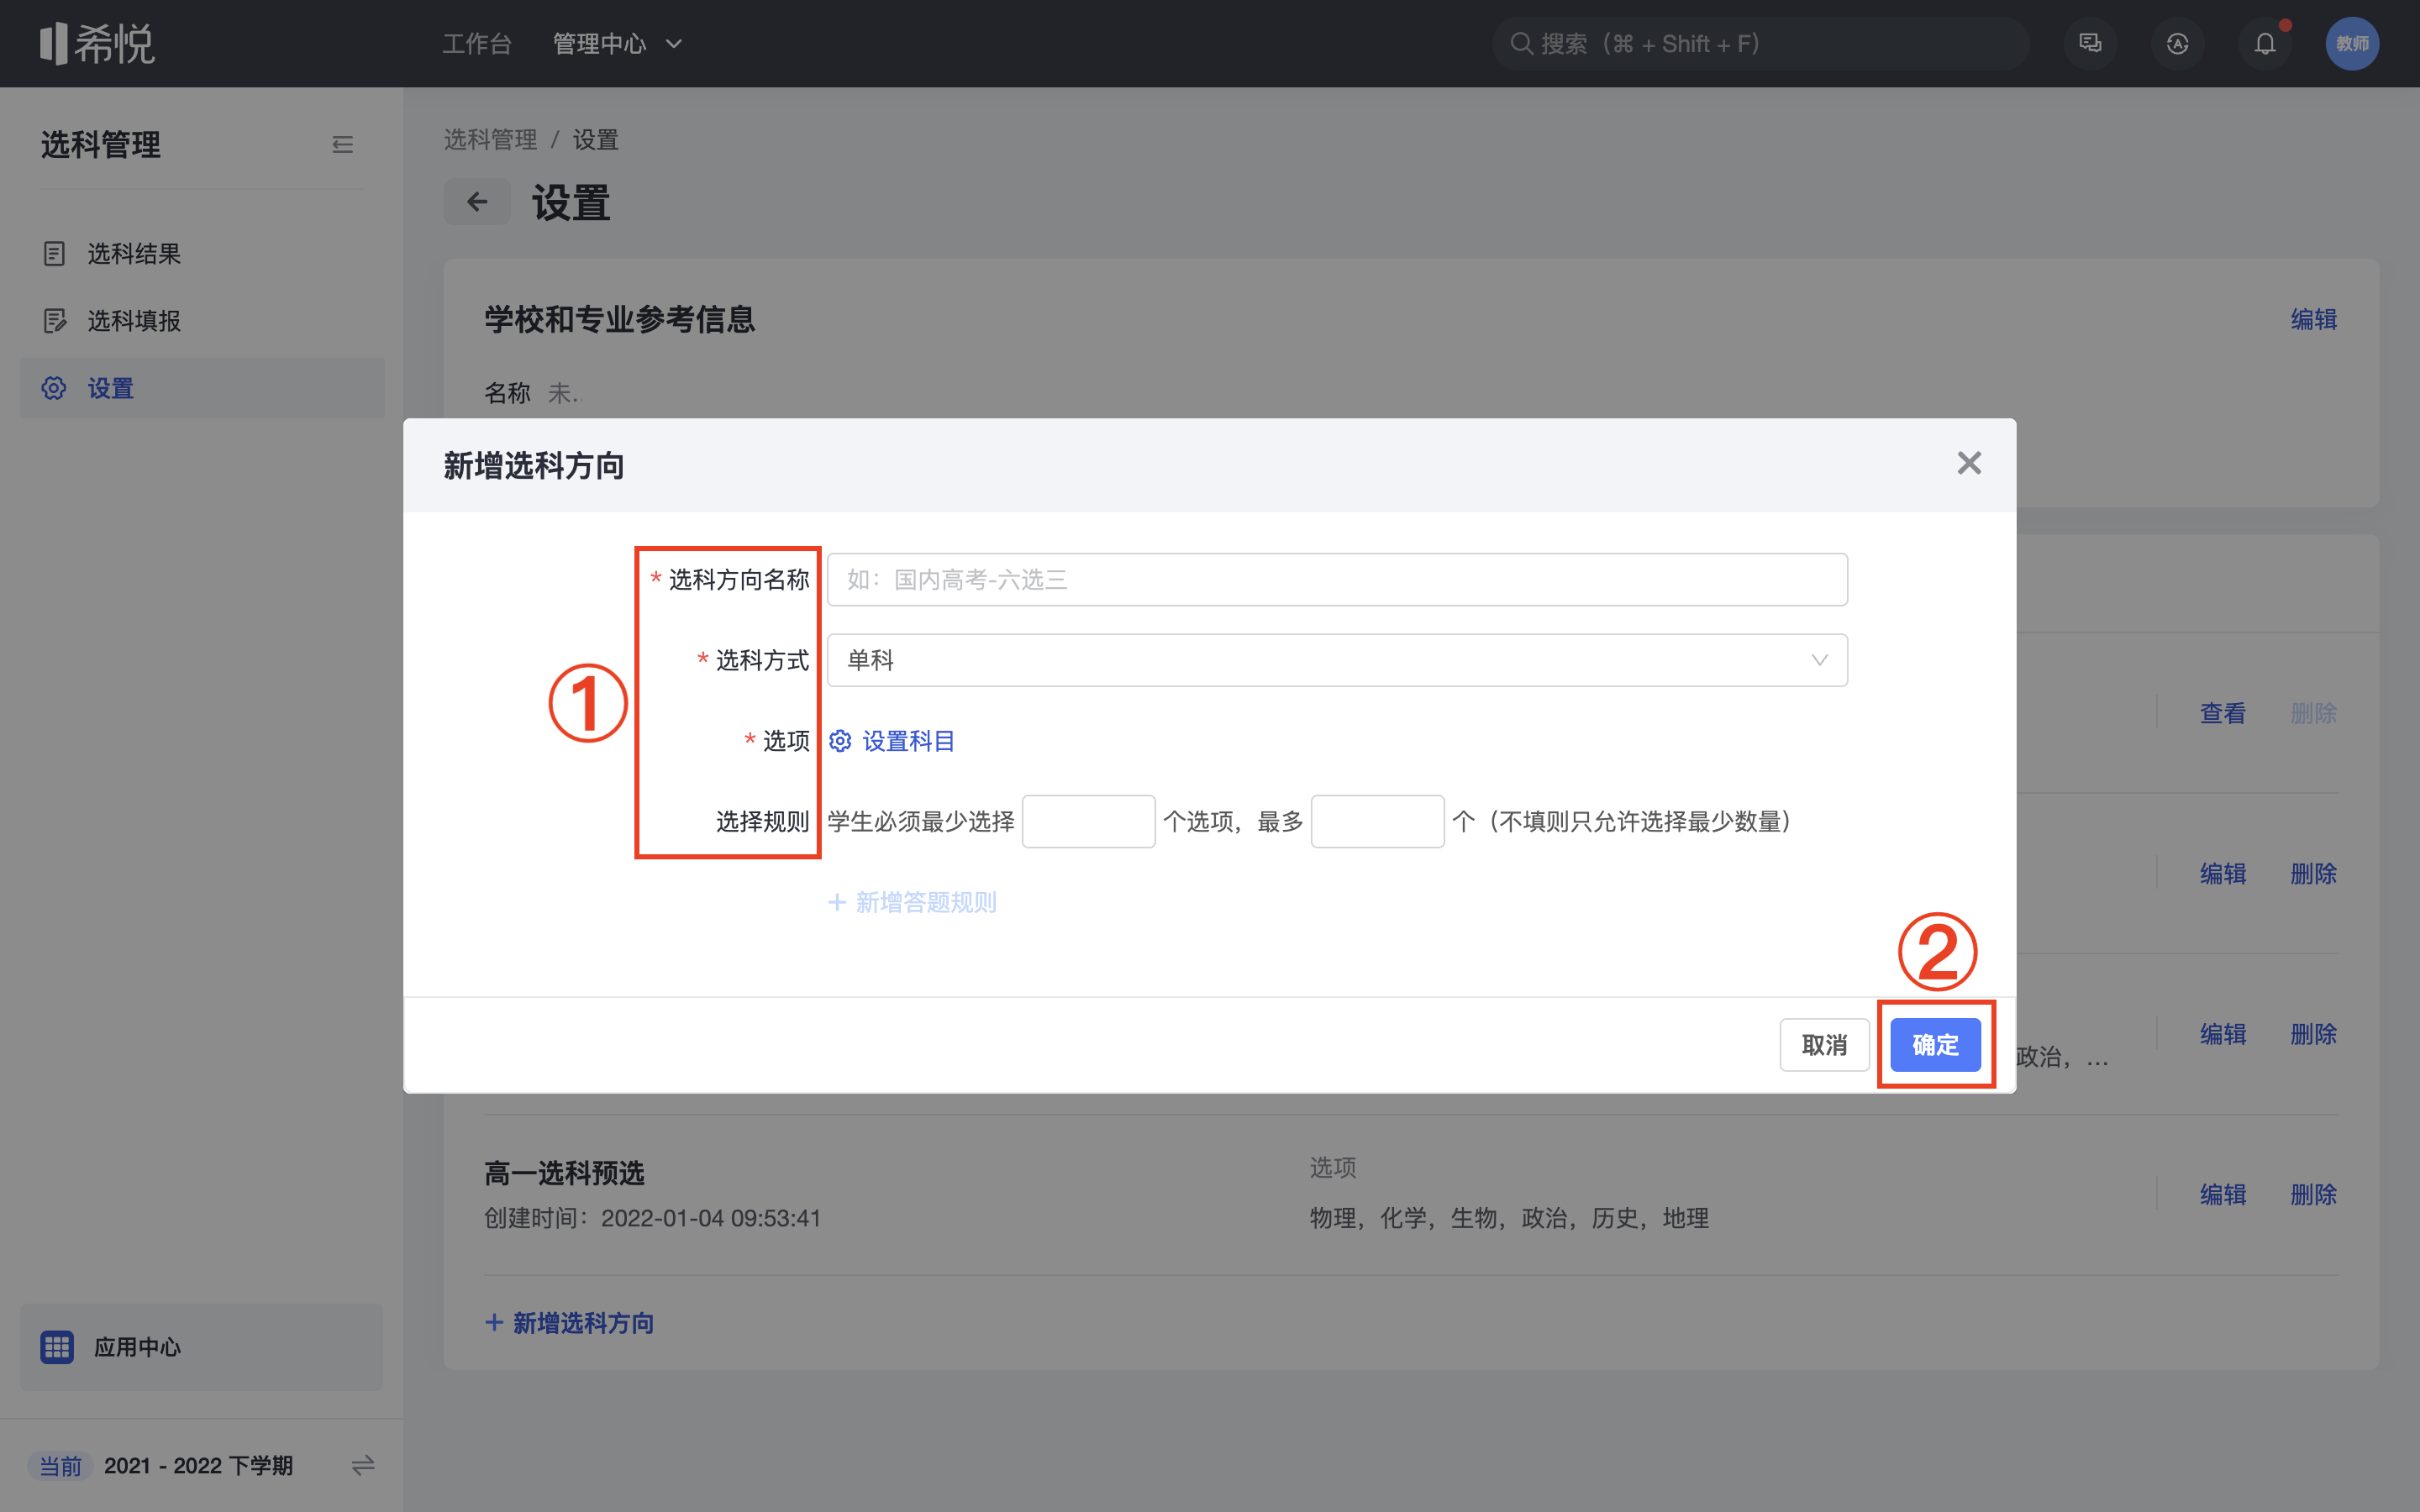The height and width of the screenshot is (1512, 2420).
Task: Switch semester with the swap icon
Action: tap(363, 1466)
